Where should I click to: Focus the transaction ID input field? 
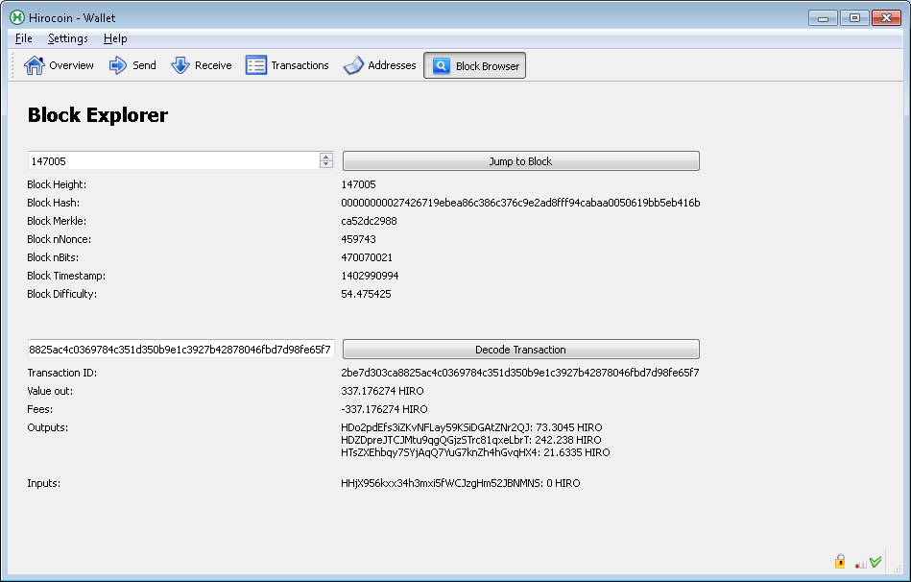(x=180, y=350)
